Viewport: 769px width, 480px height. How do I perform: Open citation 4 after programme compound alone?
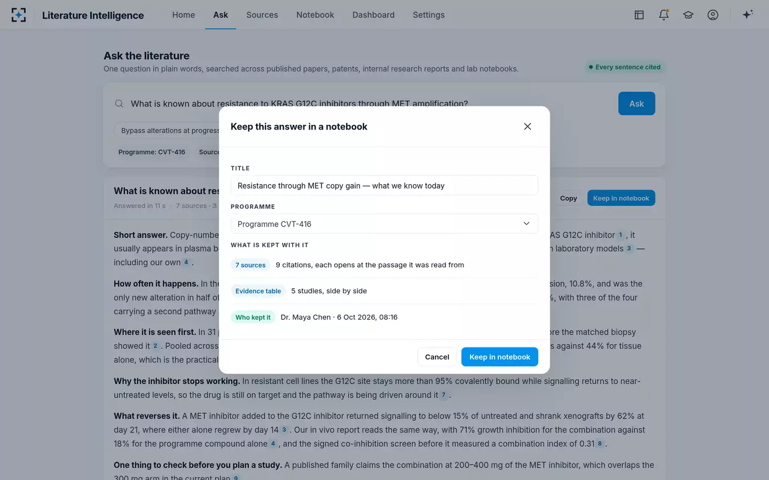273,444
